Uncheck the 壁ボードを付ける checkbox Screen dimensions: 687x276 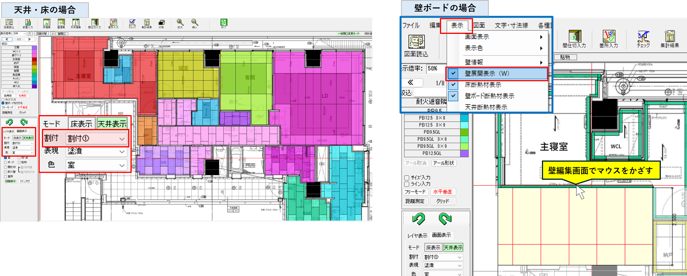[x=3, y=103]
